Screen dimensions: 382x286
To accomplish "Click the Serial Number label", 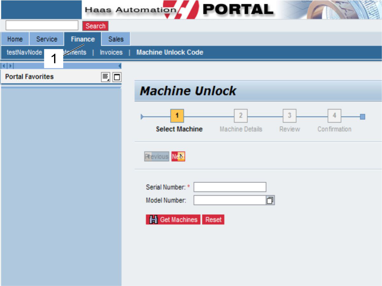I will click(166, 187).
